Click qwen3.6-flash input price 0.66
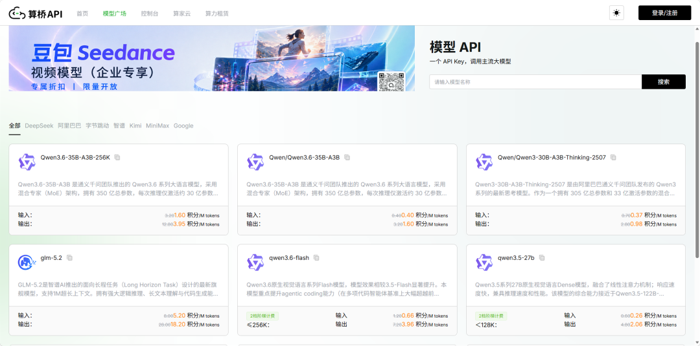700x346 pixels. coord(408,315)
